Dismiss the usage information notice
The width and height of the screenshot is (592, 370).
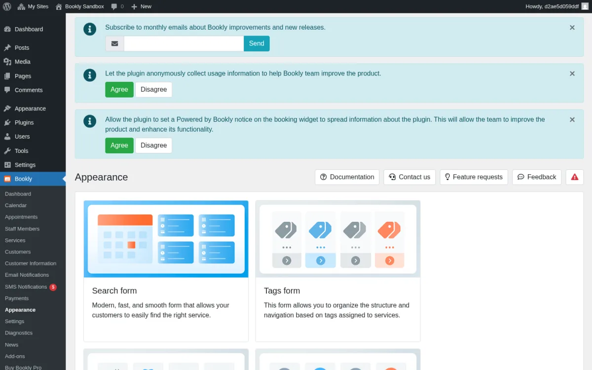pos(572,74)
